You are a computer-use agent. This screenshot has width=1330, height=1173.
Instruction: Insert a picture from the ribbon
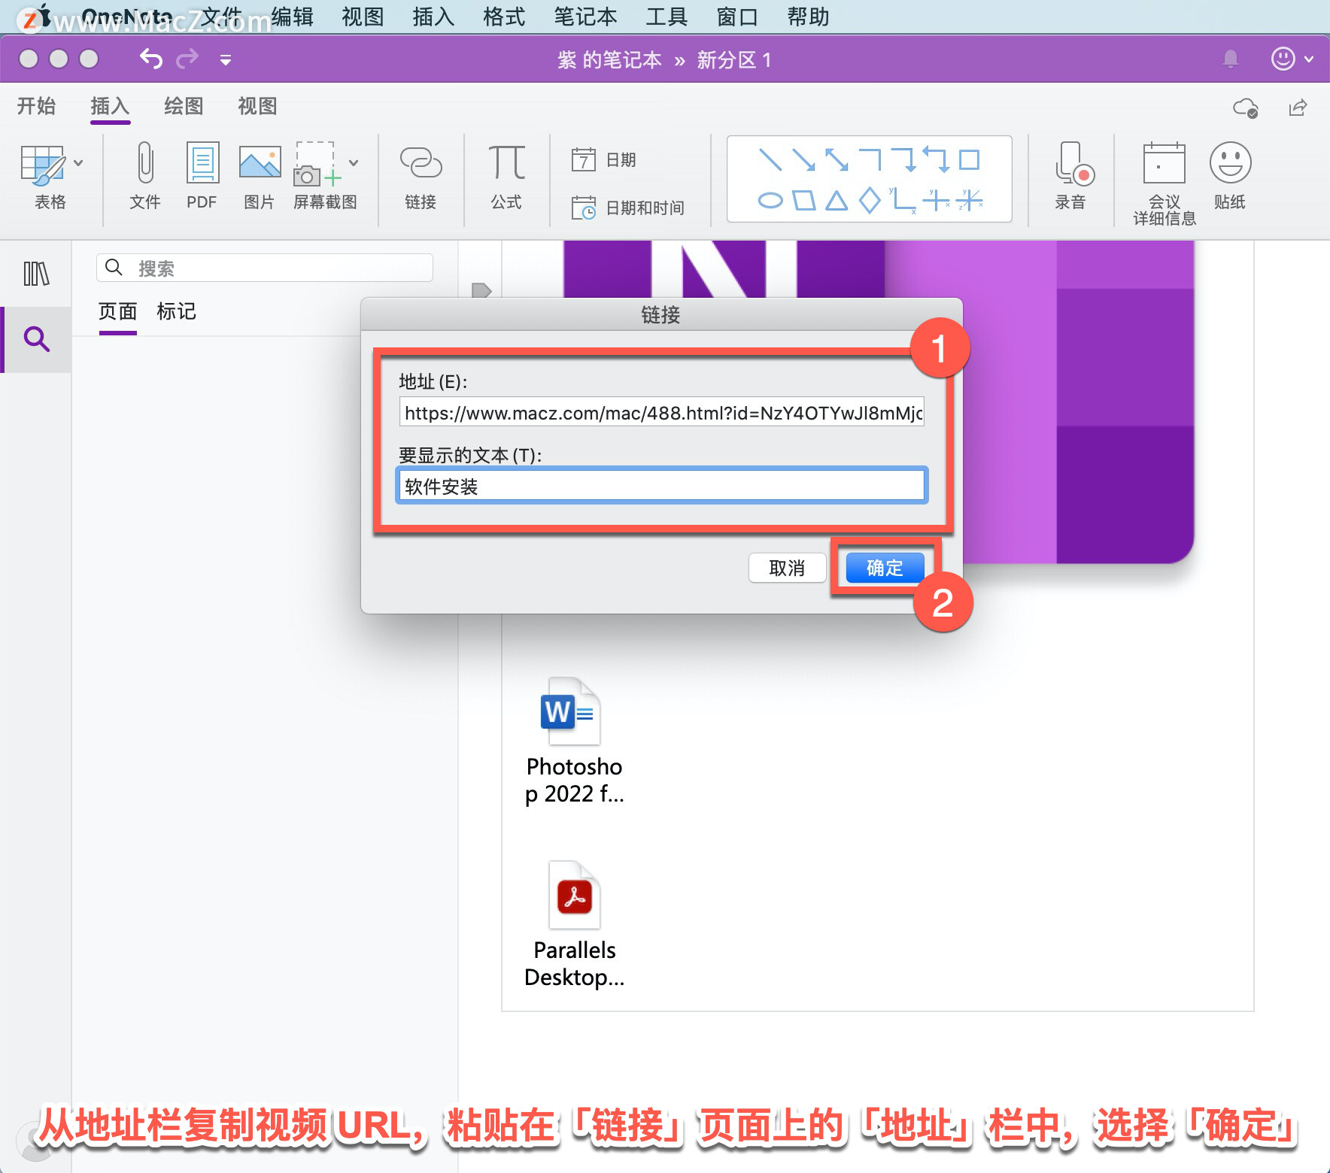pyautogui.click(x=260, y=175)
